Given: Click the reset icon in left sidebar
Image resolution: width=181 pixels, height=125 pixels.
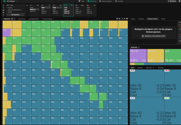Looking at the screenshot, I should [x=4, y=8].
